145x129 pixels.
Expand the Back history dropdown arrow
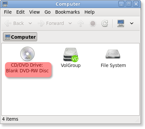[30, 23]
